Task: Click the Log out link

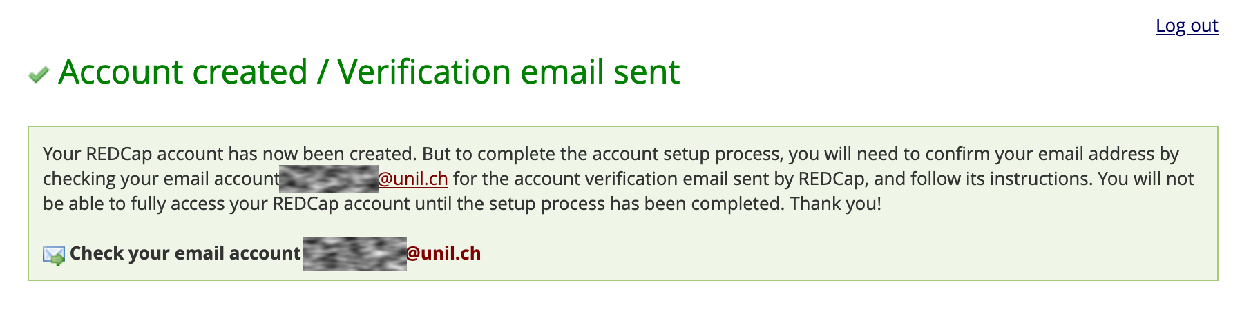Action: coord(1186,26)
